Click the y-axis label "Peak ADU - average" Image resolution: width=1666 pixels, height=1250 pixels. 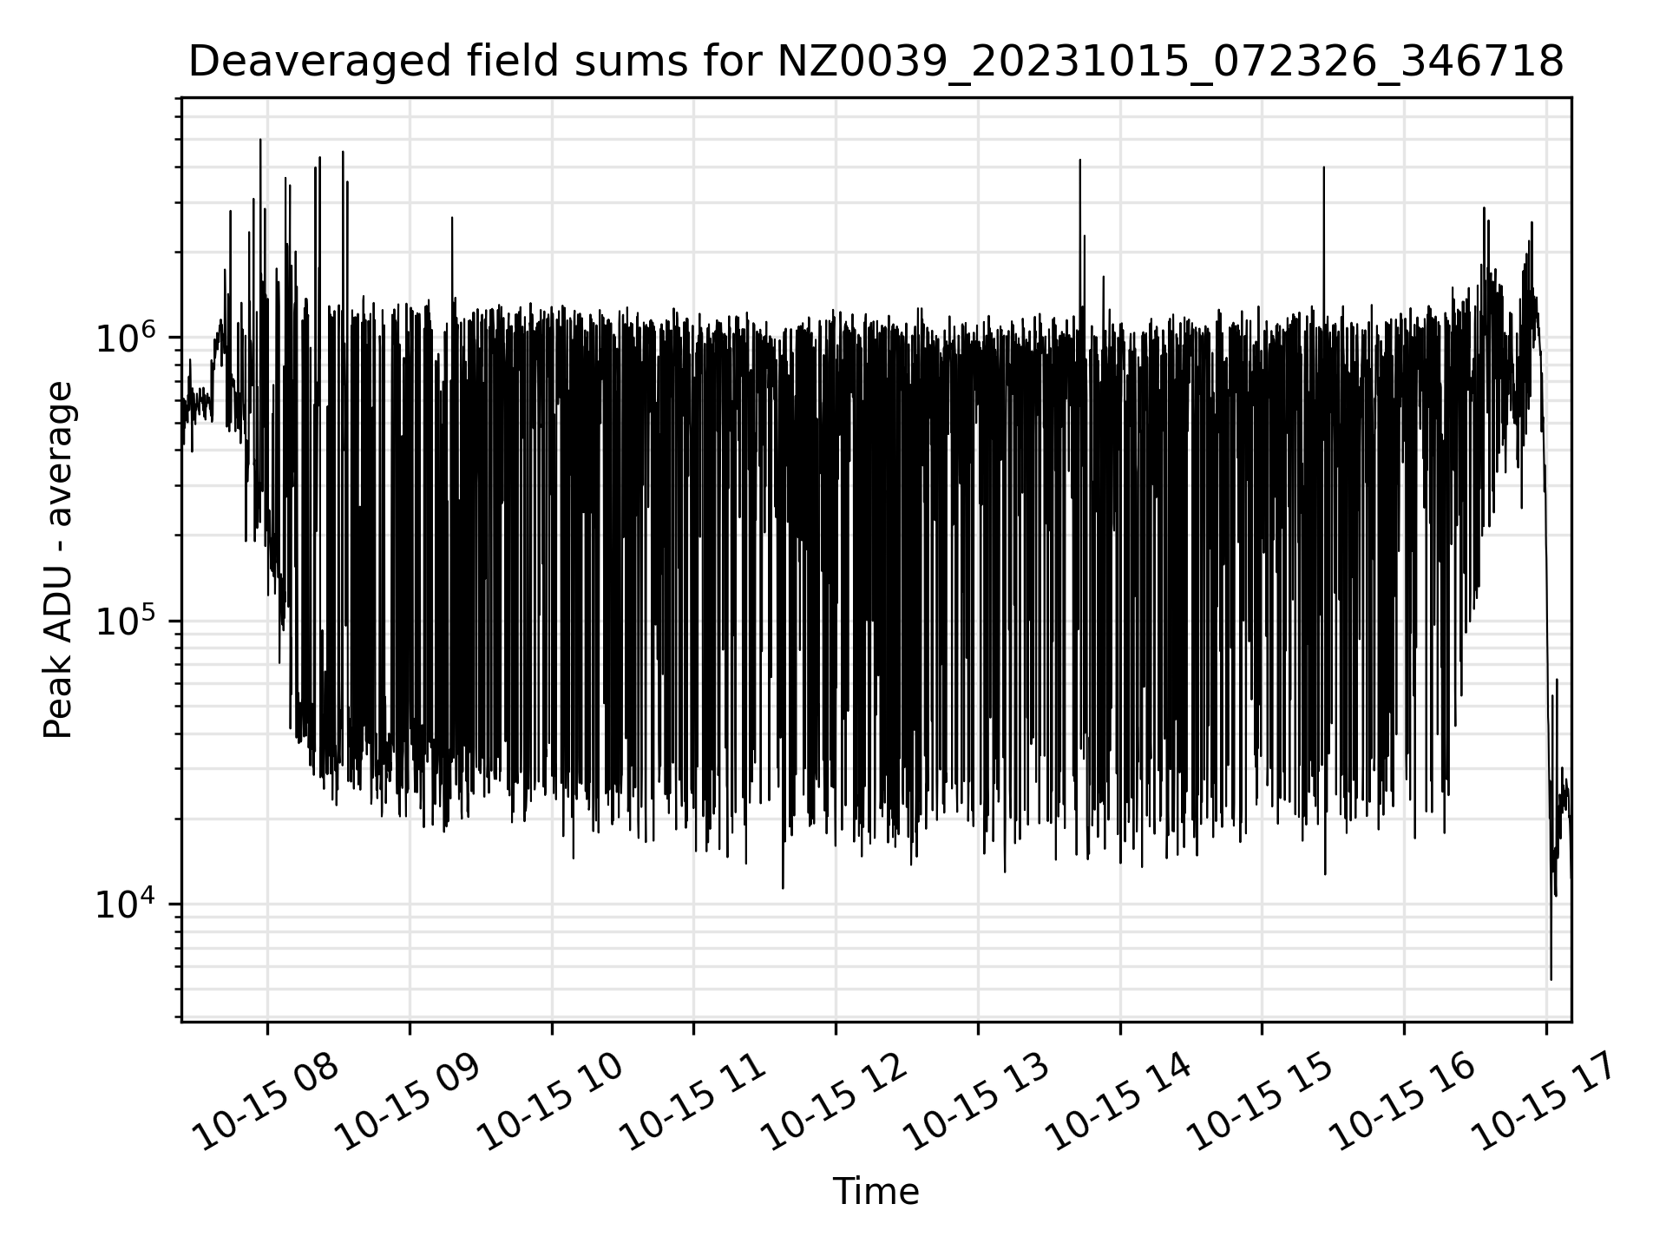pos(58,560)
